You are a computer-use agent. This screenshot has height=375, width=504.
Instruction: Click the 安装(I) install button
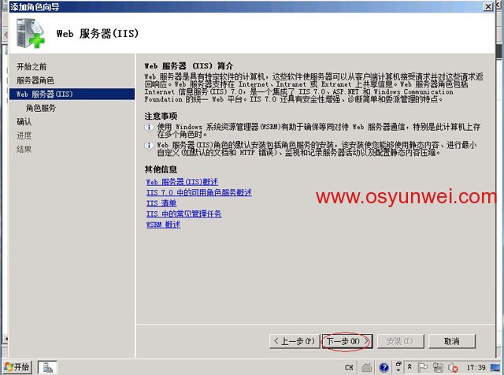click(x=400, y=341)
